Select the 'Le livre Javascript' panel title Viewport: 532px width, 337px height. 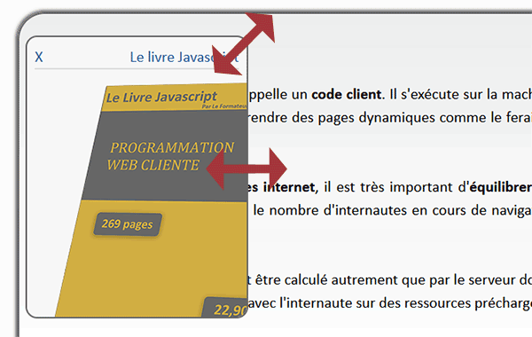pos(184,57)
